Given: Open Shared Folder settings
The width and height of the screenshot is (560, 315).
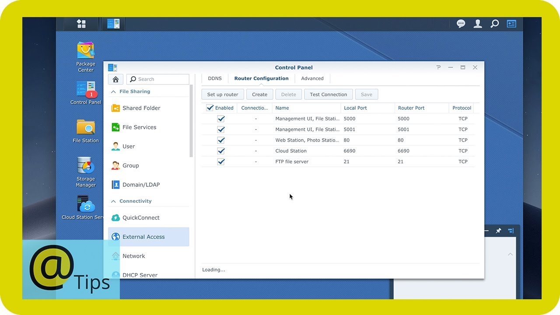Looking at the screenshot, I should pos(141,108).
